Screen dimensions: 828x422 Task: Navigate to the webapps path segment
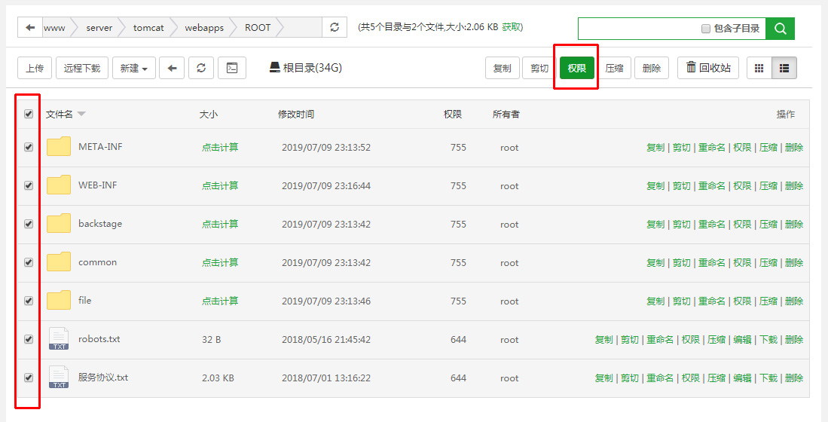coord(204,28)
